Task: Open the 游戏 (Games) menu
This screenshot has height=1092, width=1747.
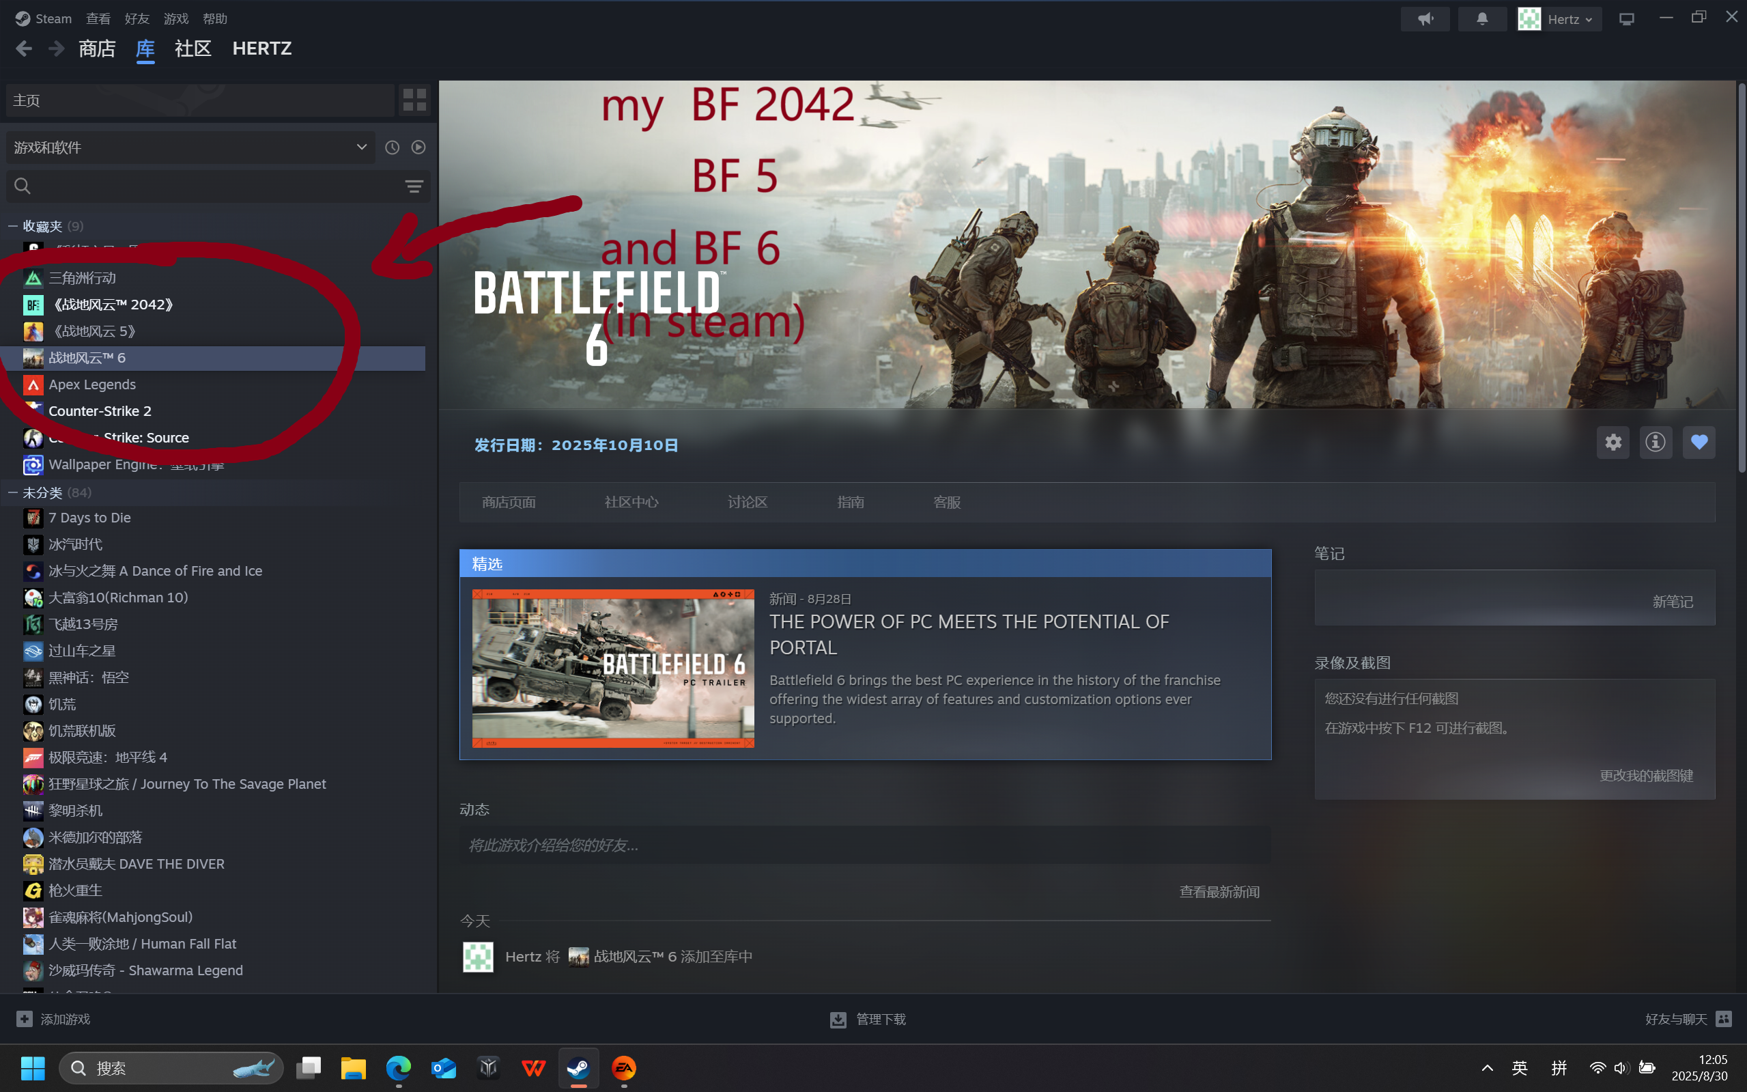Action: (x=175, y=18)
